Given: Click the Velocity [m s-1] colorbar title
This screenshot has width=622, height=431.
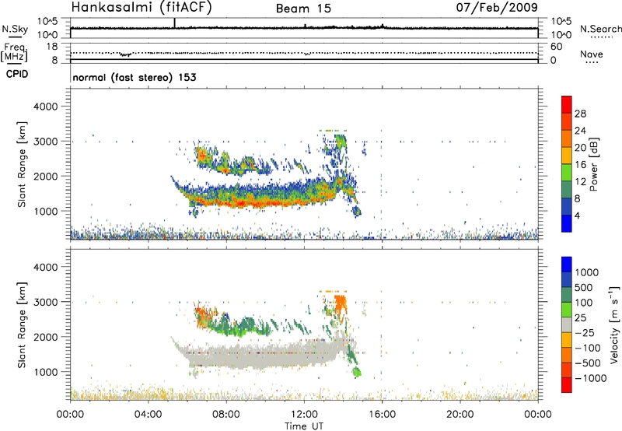Looking at the screenshot, I should [x=614, y=324].
